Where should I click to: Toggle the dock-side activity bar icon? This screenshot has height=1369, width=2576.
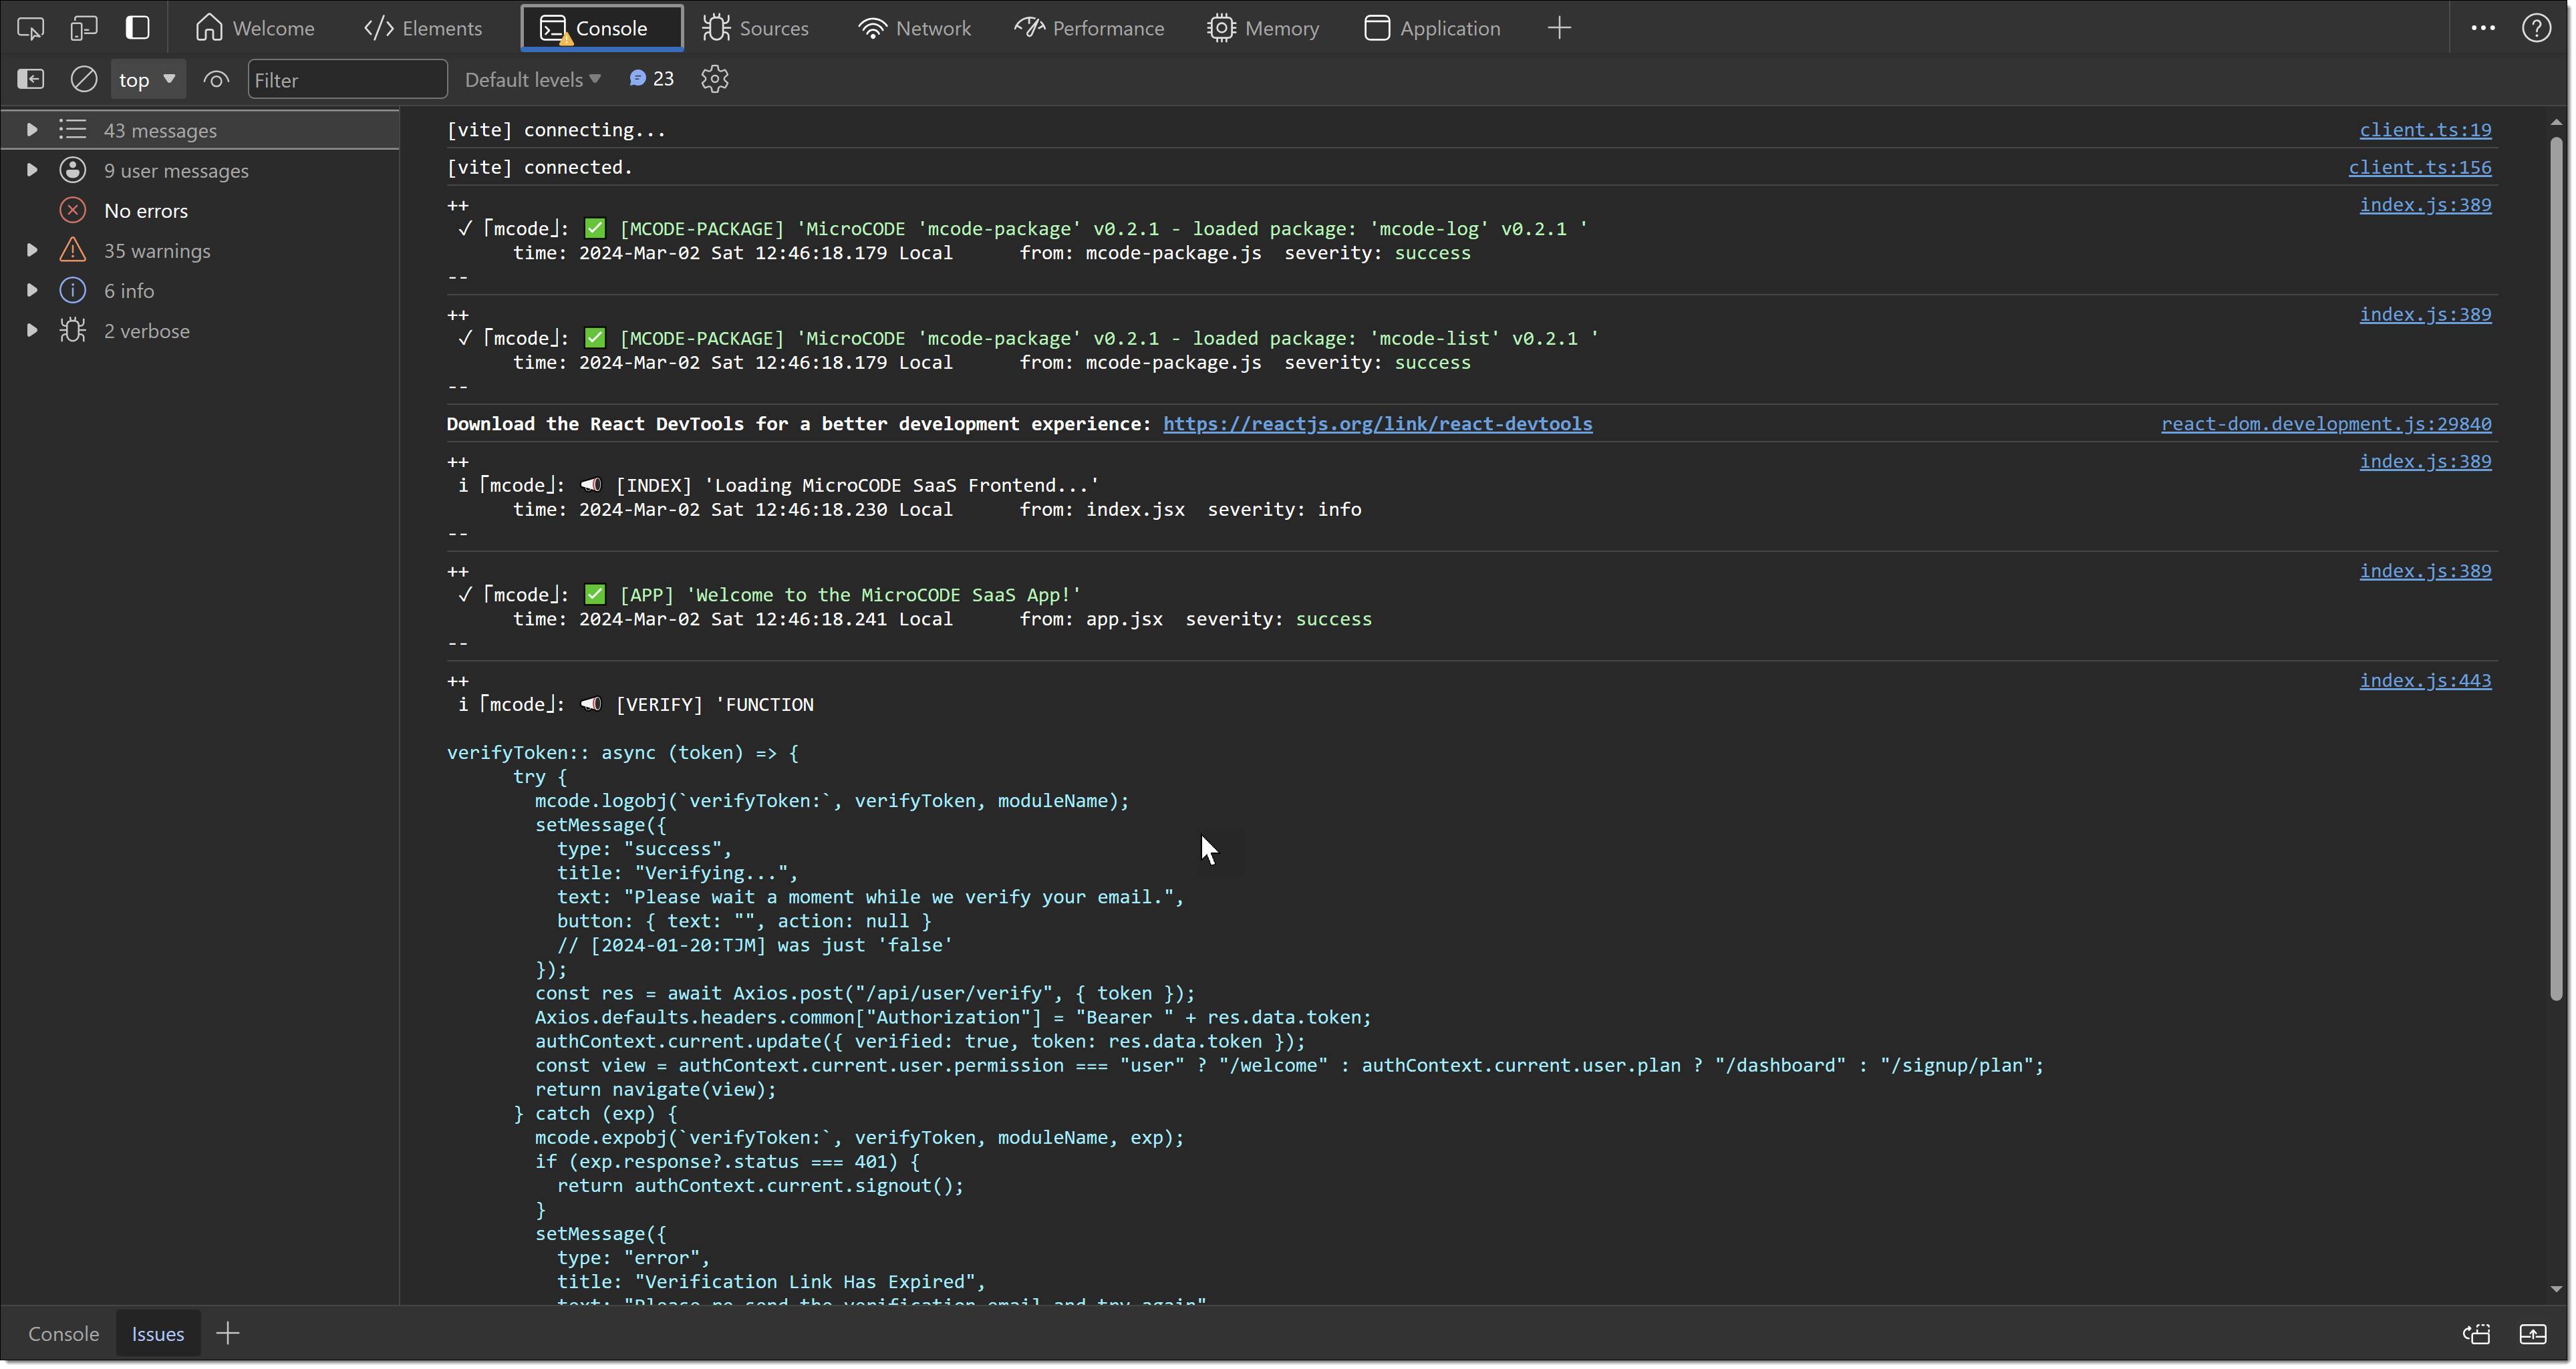click(137, 28)
